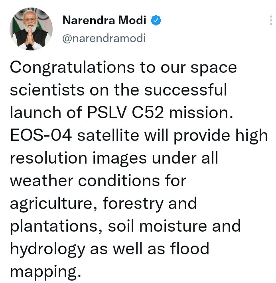This screenshot has height=283, width=276.
Task: Click the word Congratulations in the tweet
Action: (72, 68)
